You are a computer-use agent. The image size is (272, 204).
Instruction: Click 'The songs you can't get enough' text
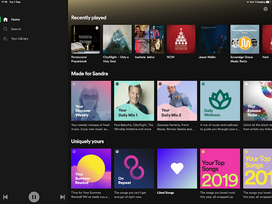point(130,195)
